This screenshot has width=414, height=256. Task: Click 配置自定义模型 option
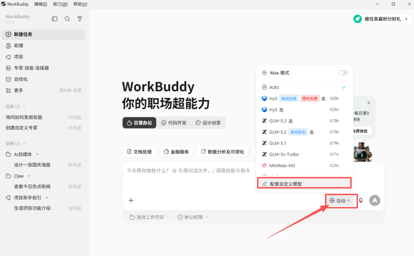(x=304, y=184)
